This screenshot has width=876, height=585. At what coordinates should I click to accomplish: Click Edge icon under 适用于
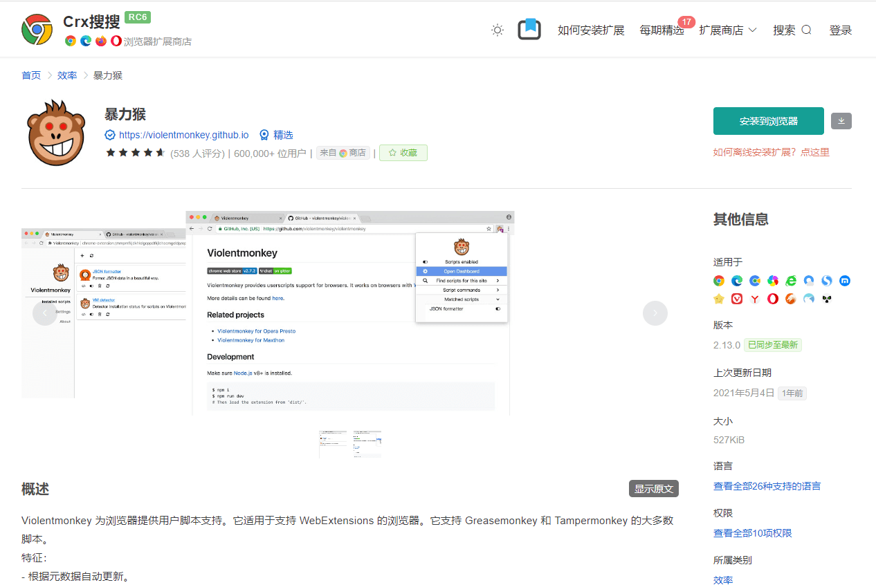(737, 281)
